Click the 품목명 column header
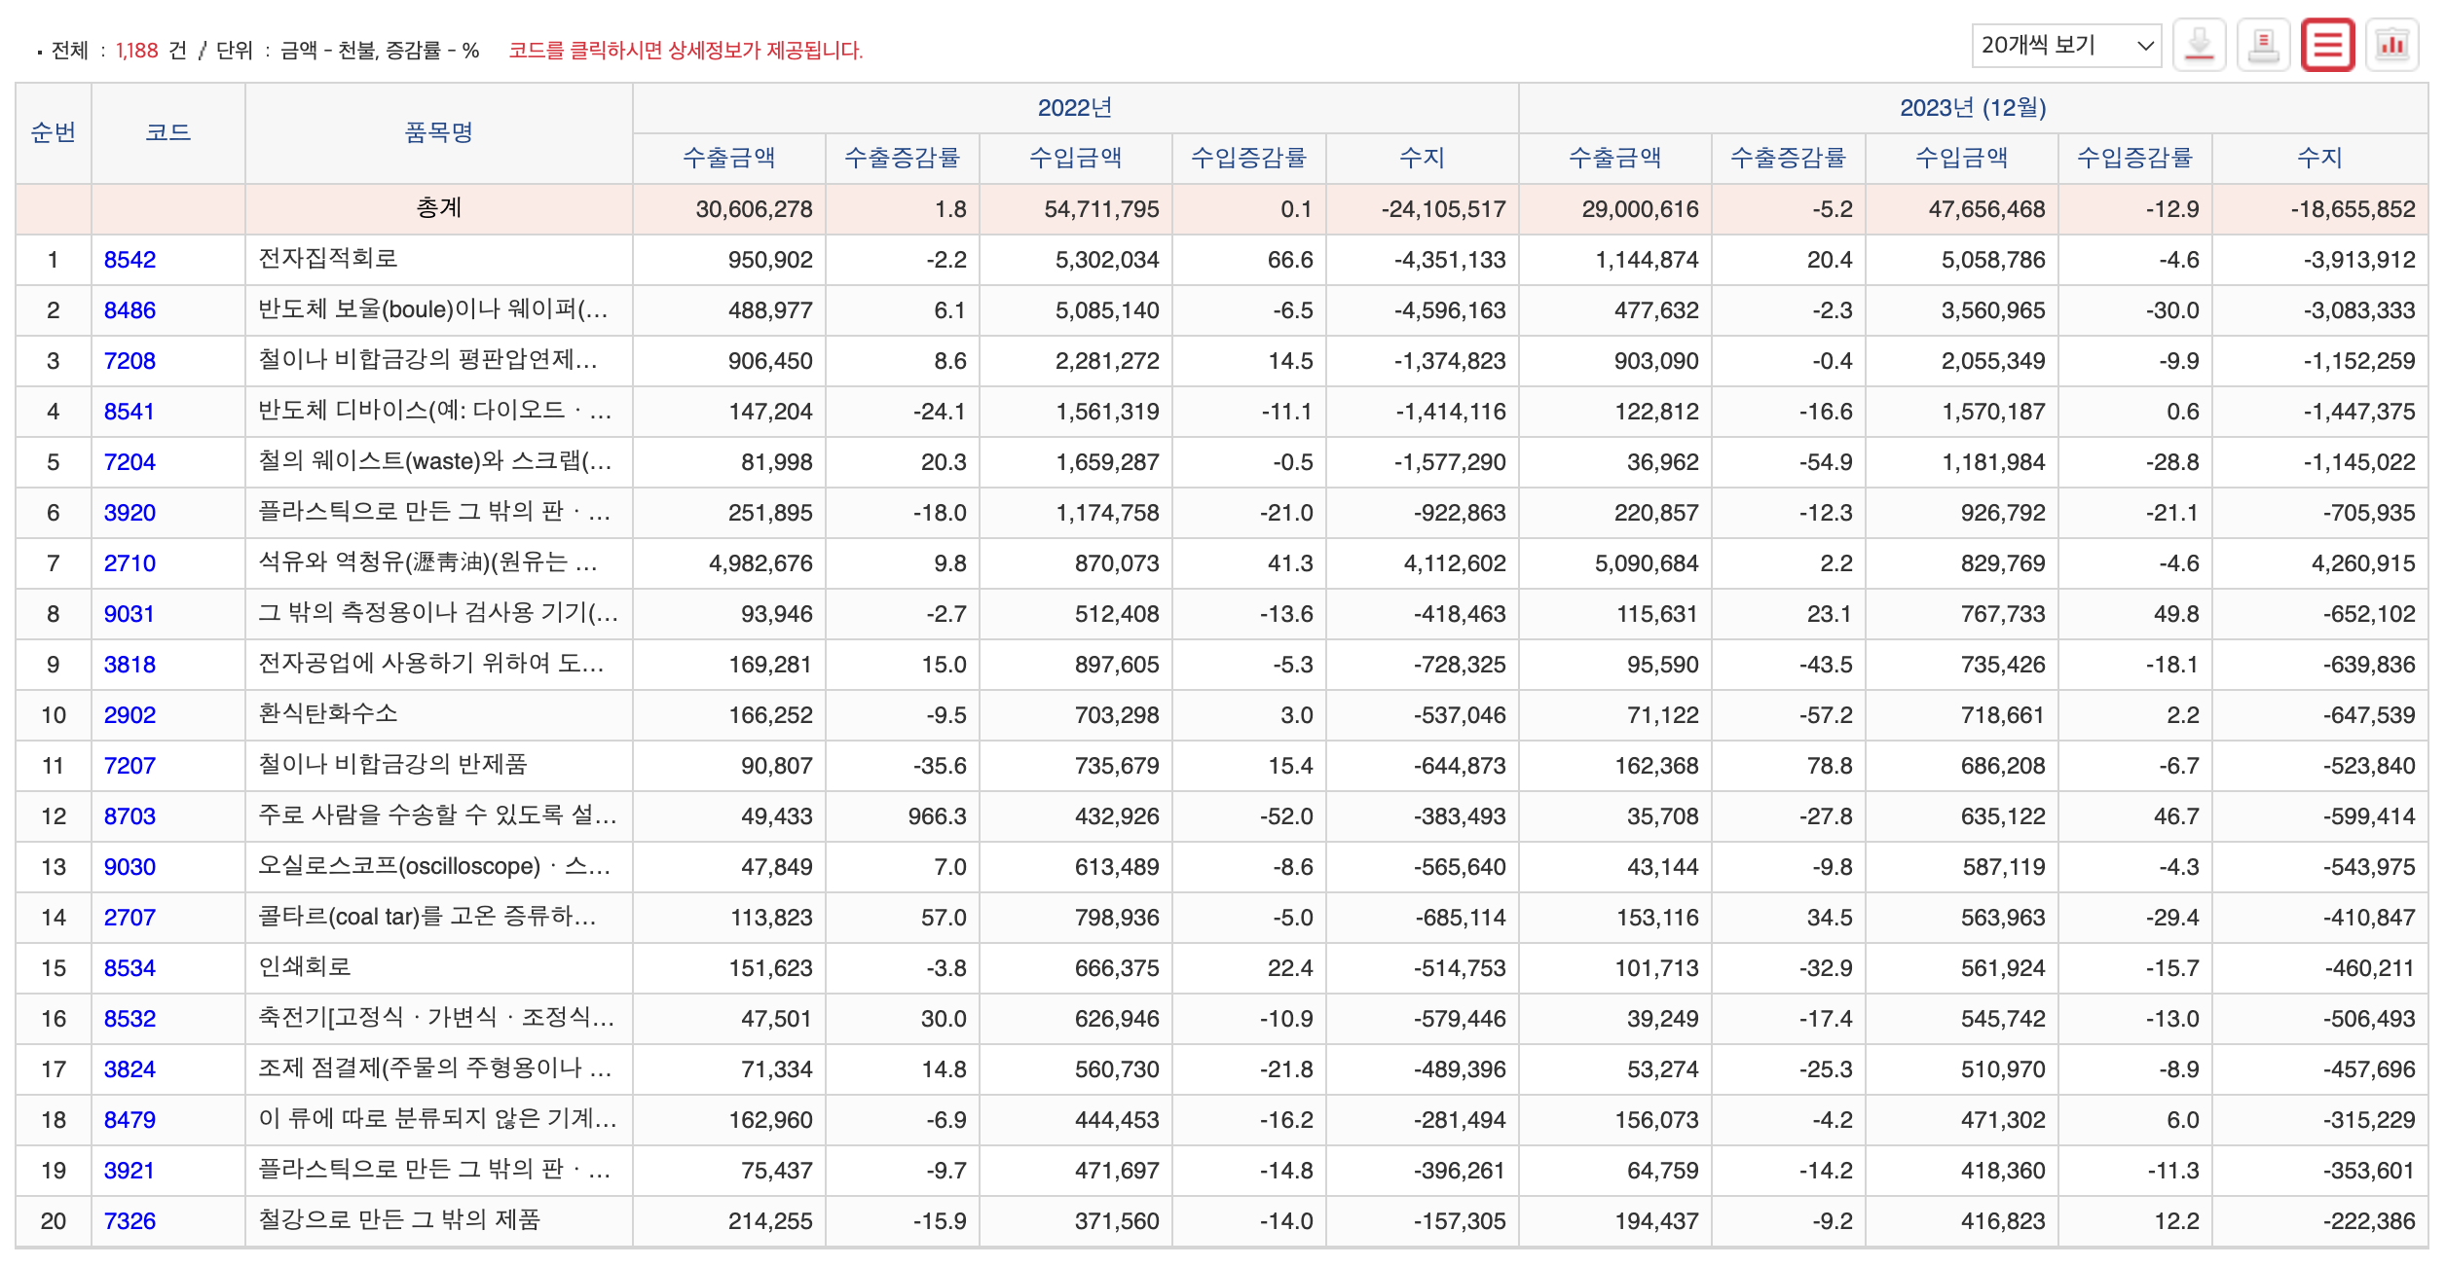 pyautogui.click(x=439, y=132)
